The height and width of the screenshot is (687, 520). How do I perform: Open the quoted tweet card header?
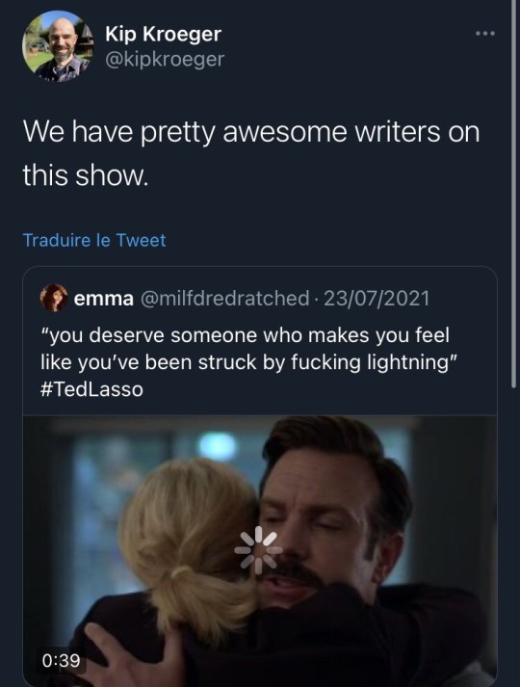(x=235, y=299)
